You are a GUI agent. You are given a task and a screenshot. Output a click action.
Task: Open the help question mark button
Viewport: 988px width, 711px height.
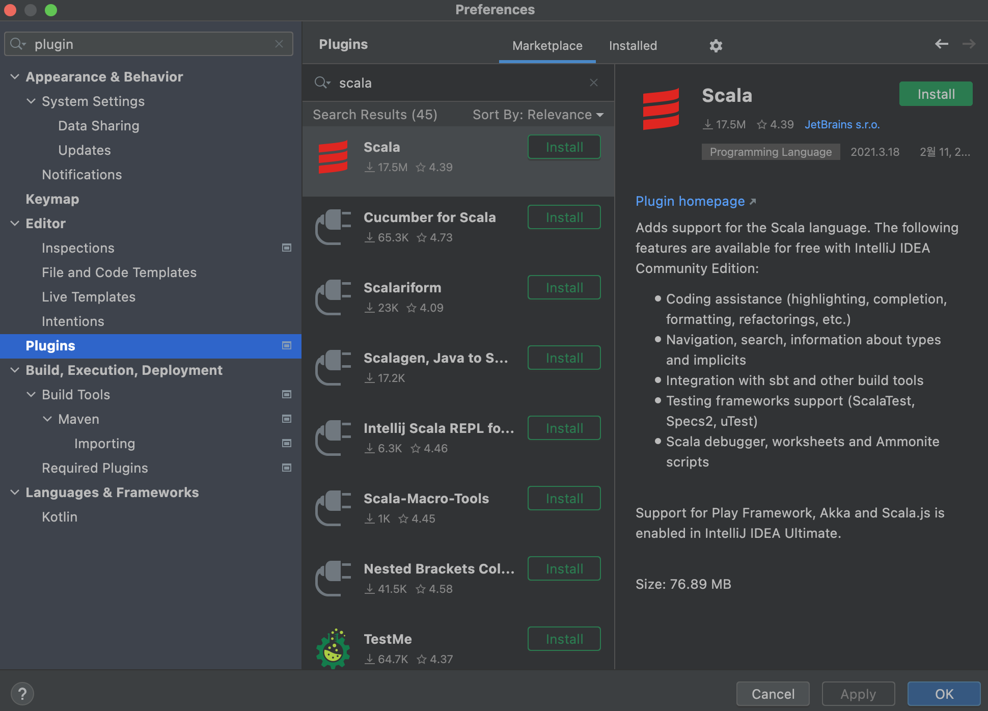click(x=22, y=694)
